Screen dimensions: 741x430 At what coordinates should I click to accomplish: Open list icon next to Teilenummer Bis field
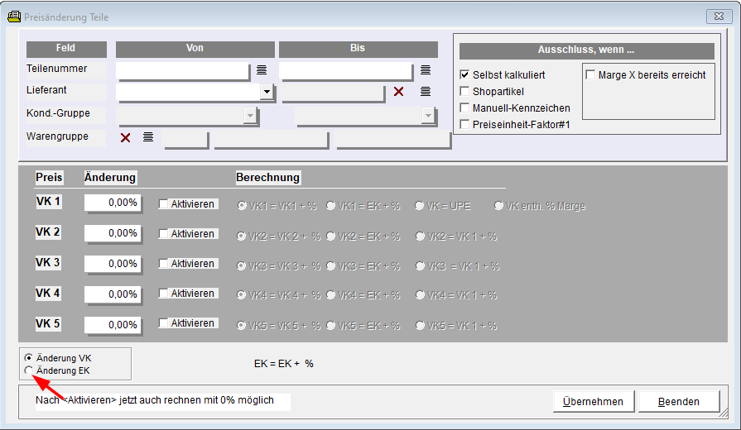click(426, 69)
